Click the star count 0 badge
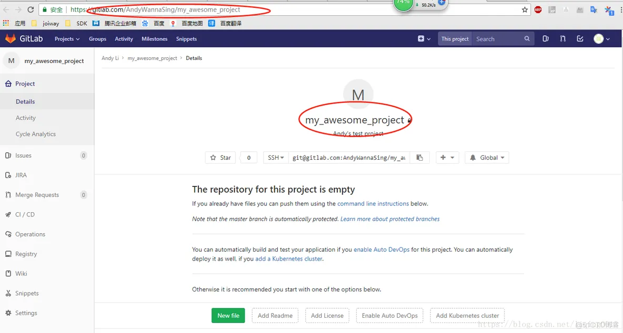Viewport: 623px width, 333px height. [249, 158]
